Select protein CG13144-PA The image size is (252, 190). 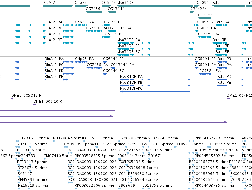(x=113, y=68)
